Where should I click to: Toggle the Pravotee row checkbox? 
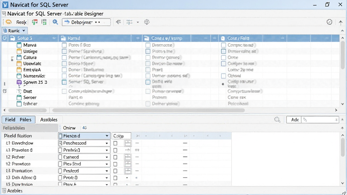tap(115, 150)
